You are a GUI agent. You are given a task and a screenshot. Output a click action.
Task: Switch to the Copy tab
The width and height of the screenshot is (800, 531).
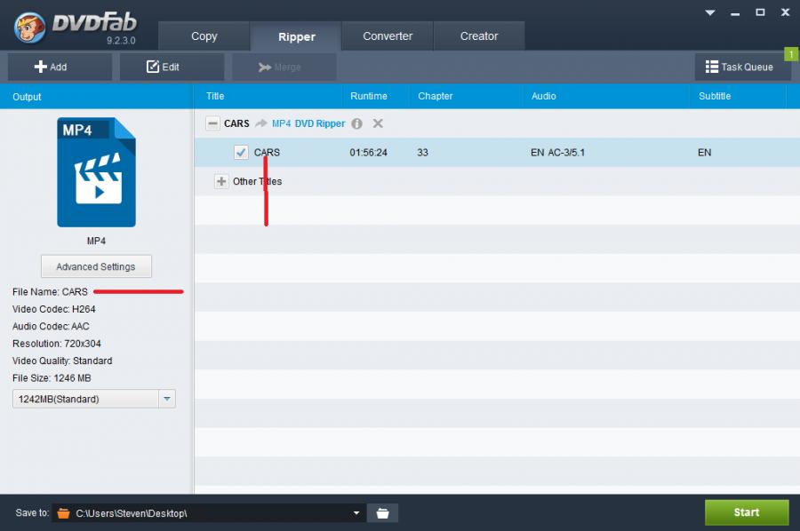[x=204, y=36]
